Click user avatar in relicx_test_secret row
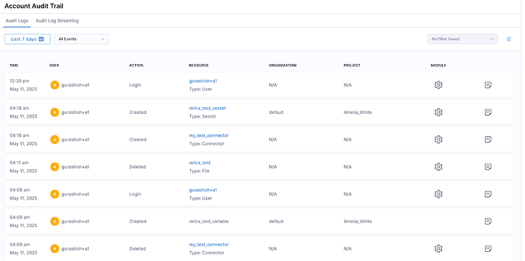Screen dimensions: 525x261 (x=54, y=113)
